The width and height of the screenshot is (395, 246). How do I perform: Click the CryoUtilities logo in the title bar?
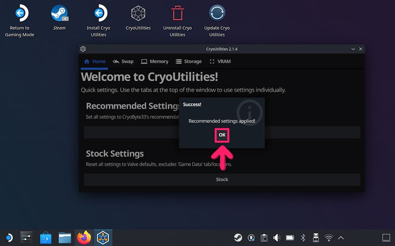click(83, 49)
